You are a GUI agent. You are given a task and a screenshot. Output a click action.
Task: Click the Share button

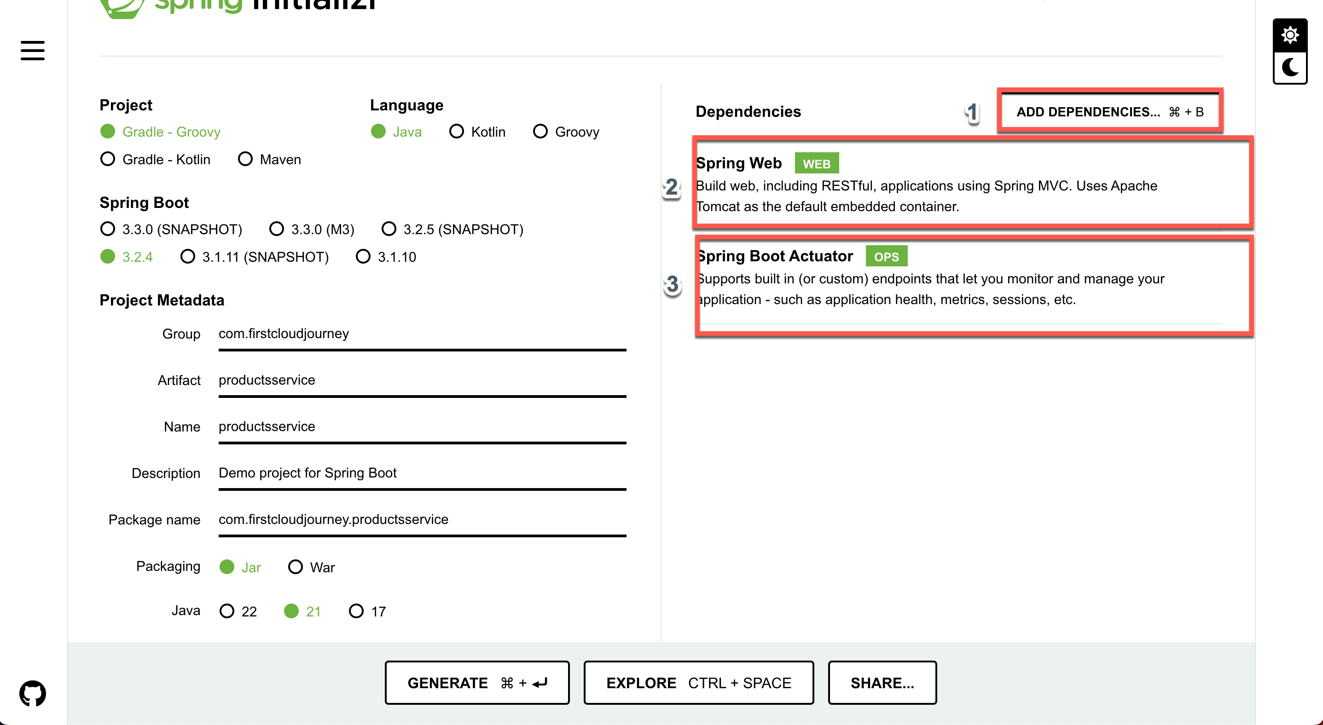[882, 683]
